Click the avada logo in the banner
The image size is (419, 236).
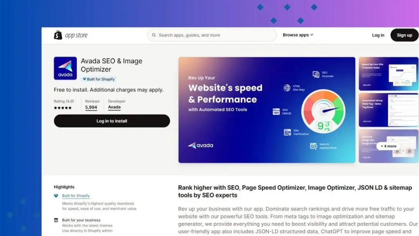[x=200, y=145]
